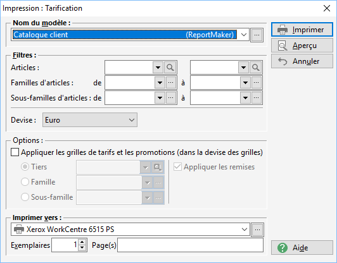Open ellipsis button for Familles d'articles 'de'
The image size is (337, 263).
171,83
